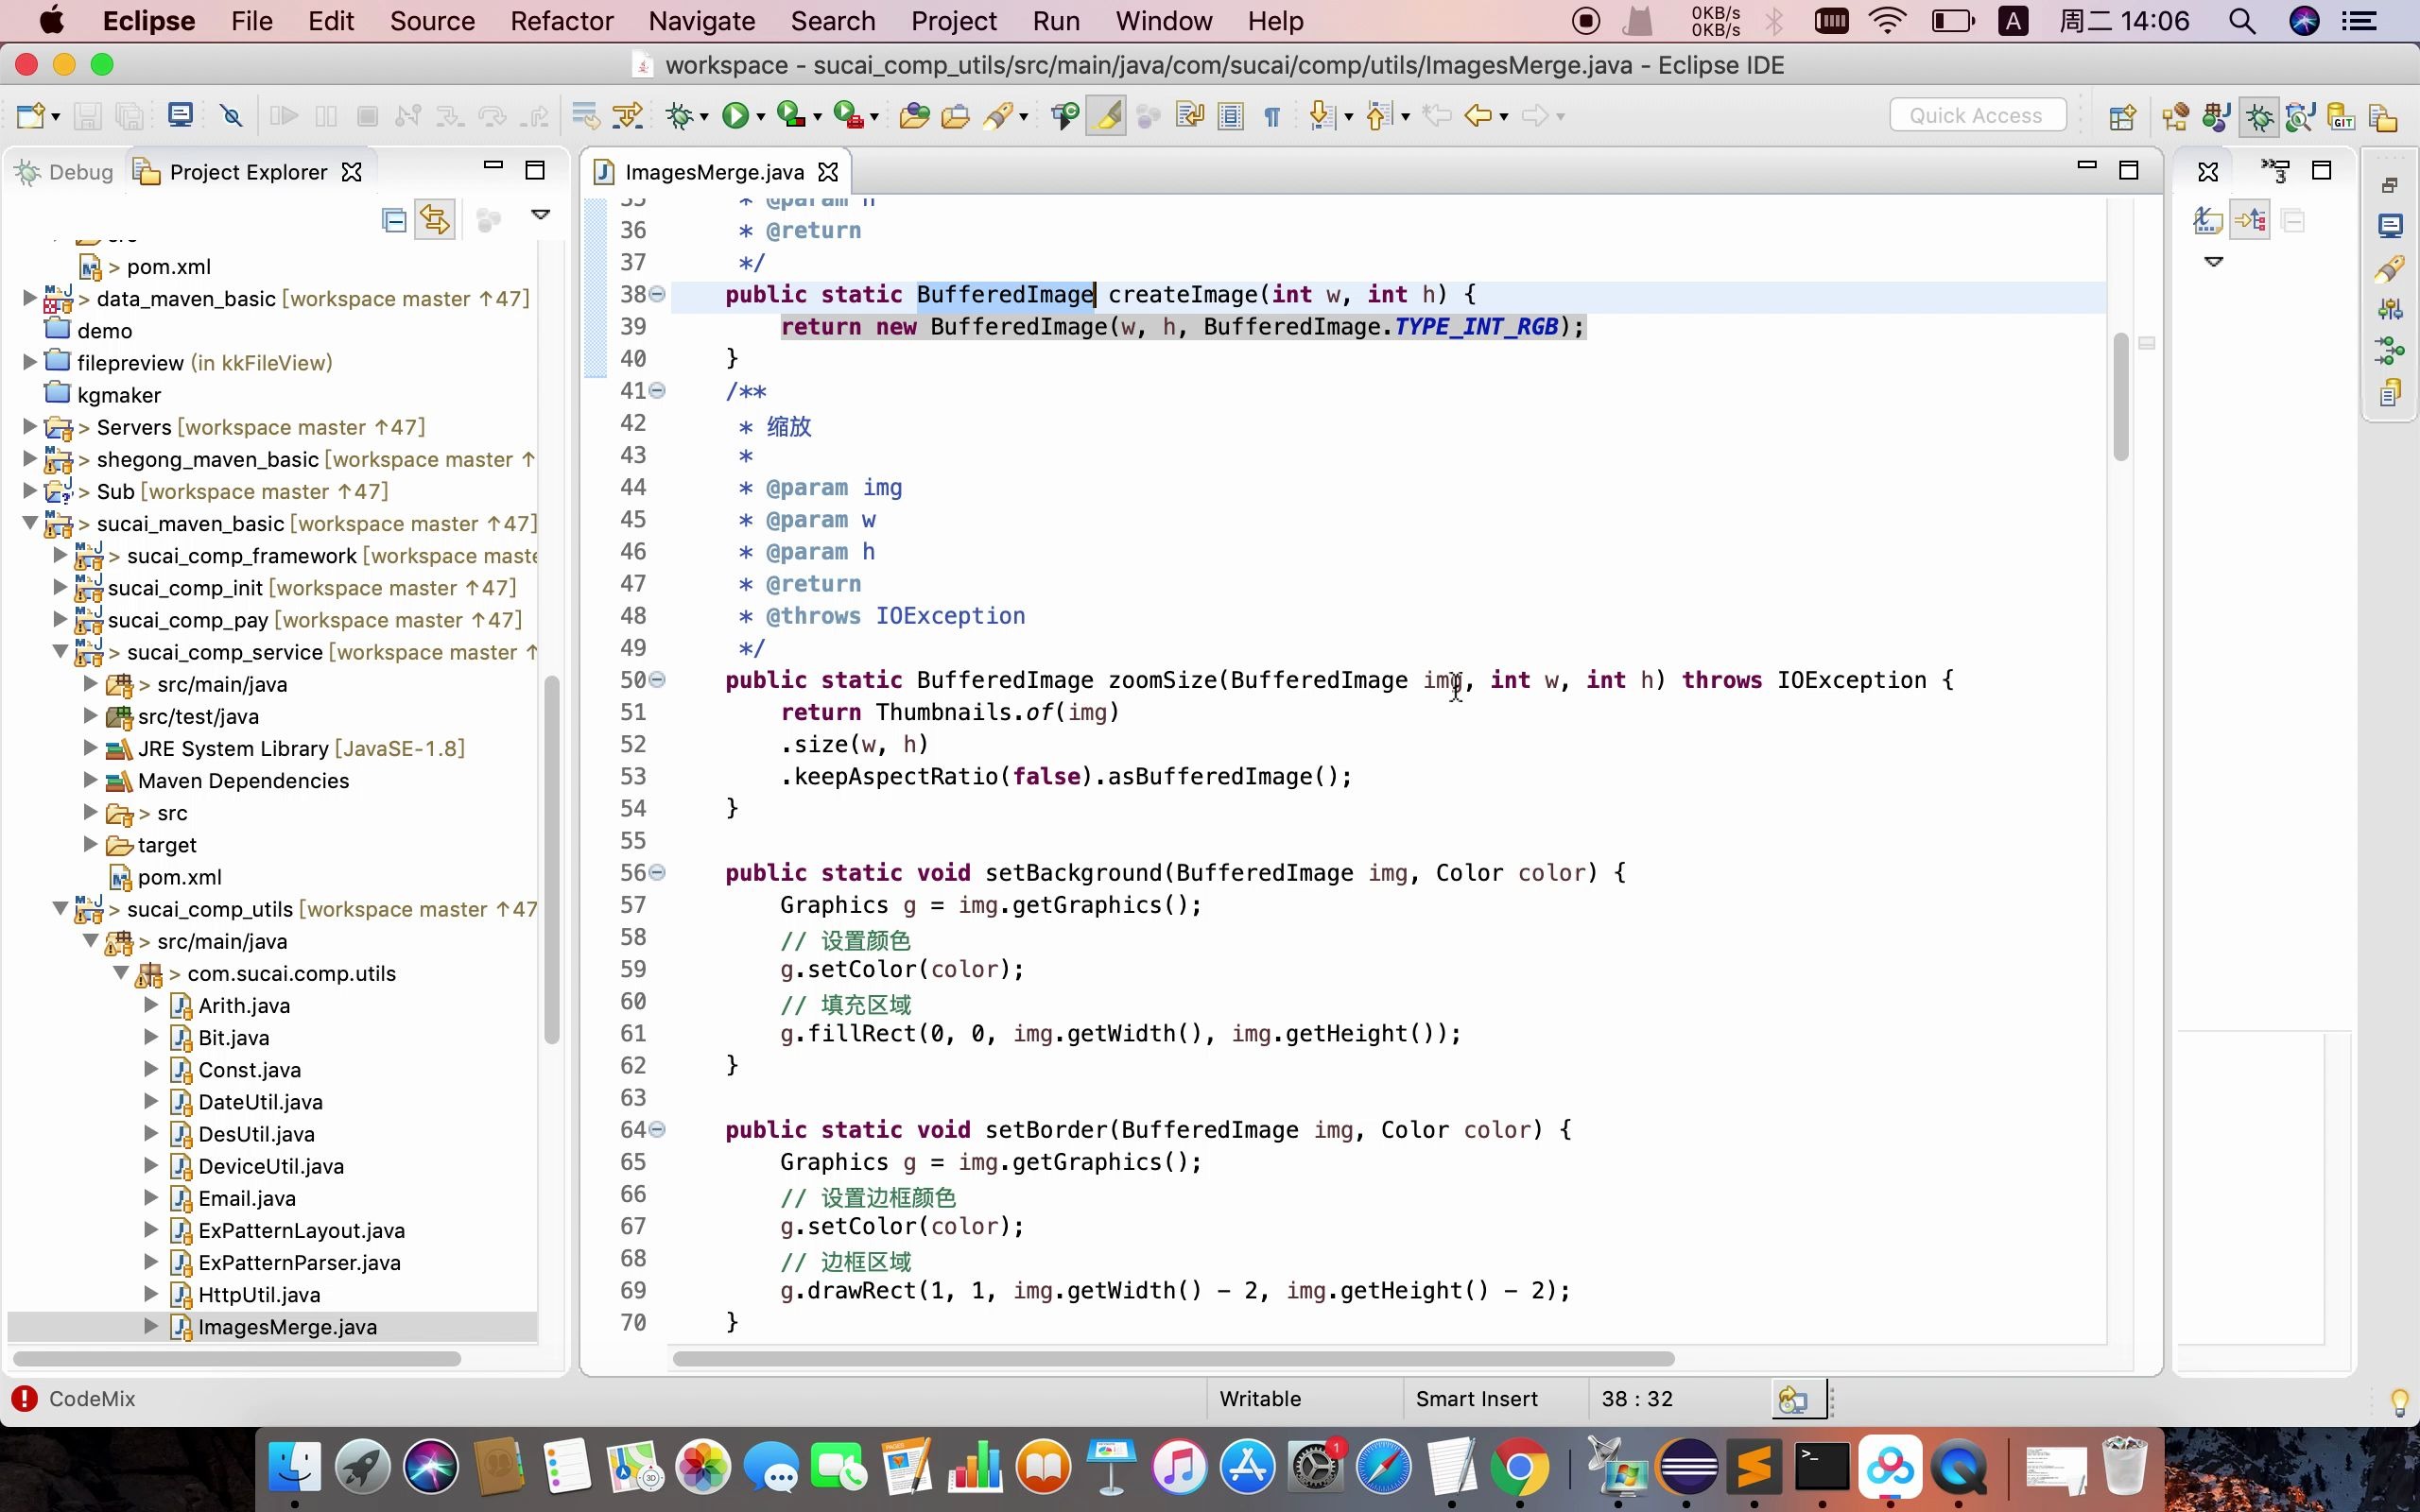Click the editor horizontal scrollbar

[x=1173, y=1358]
